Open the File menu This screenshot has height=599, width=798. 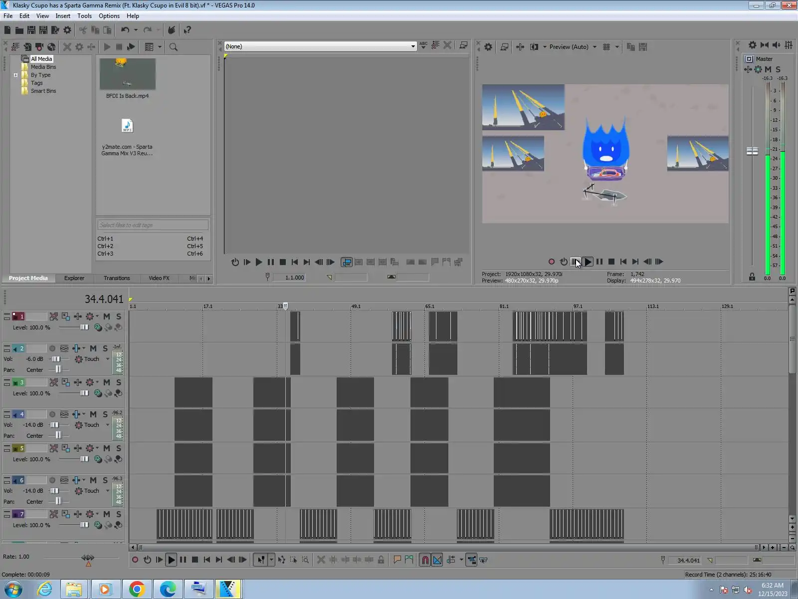(8, 16)
